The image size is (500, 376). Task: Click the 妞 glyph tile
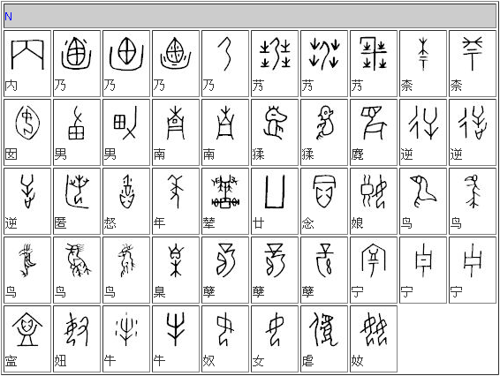(77, 339)
